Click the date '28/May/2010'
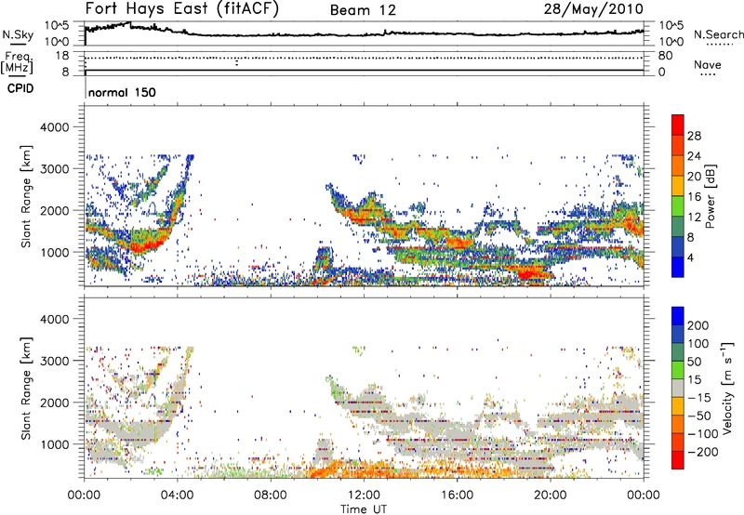 coord(593,9)
